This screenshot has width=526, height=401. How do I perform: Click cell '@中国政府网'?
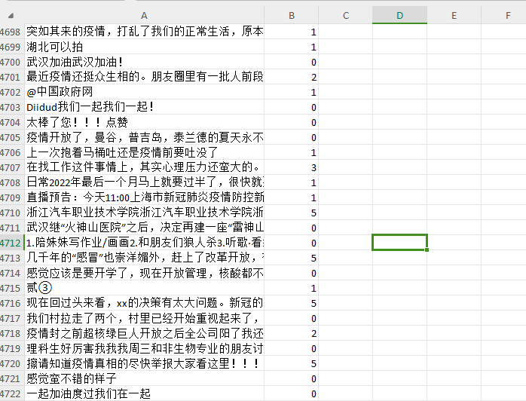[x=144, y=92]
